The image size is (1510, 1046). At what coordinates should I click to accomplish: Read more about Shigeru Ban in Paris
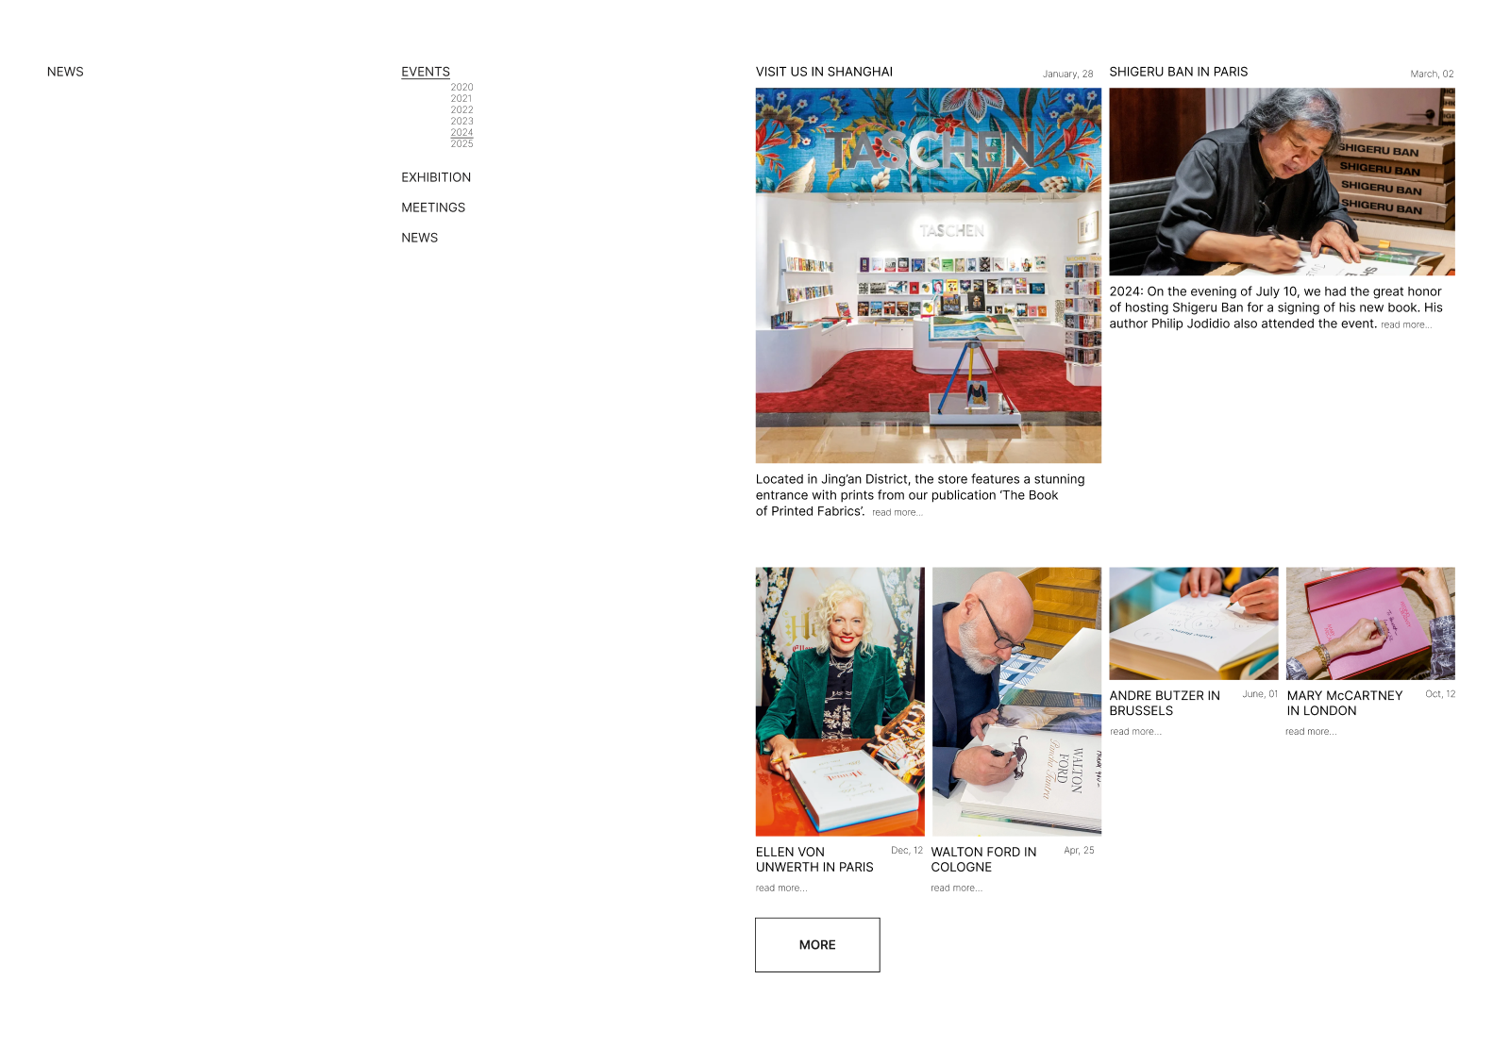1406,324
